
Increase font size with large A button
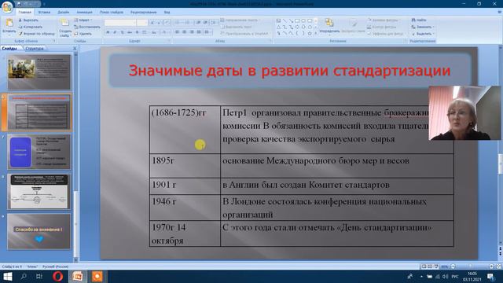coord(152,23)
